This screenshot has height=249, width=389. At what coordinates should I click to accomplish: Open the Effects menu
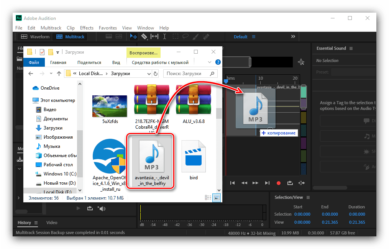pos(87,28)
